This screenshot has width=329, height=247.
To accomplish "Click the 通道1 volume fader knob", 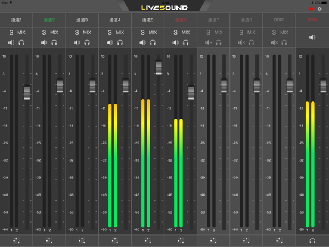I will point(27,92).
